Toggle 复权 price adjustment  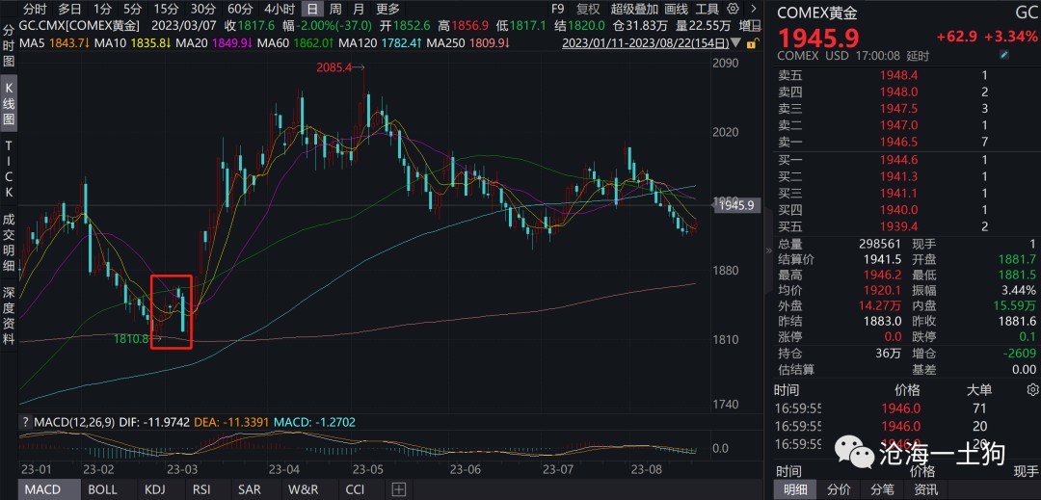588,9
